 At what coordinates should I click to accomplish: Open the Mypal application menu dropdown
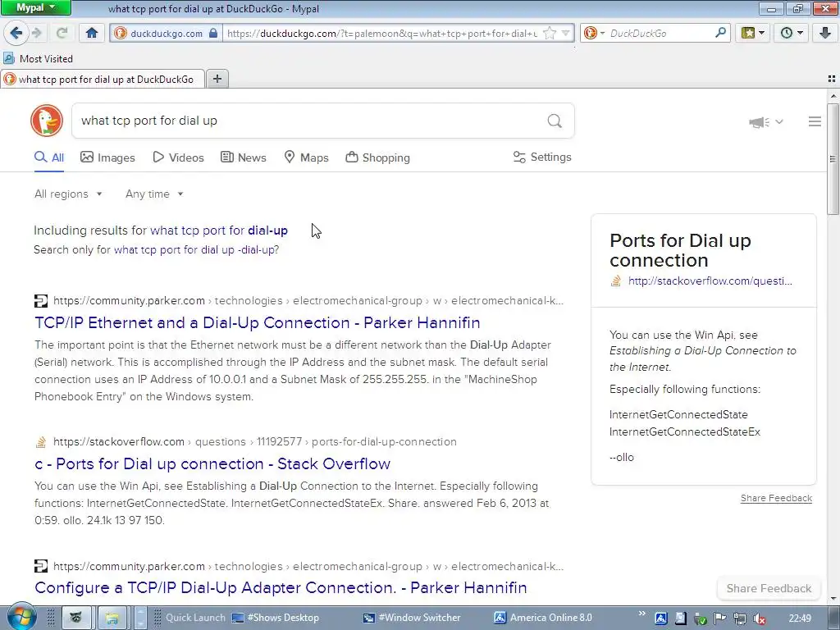35,7
